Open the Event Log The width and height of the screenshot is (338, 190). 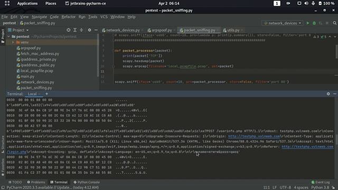321,182
